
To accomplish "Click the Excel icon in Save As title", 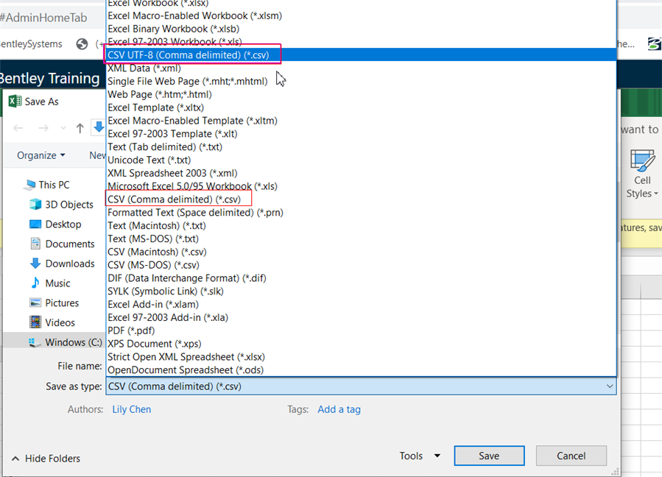I will pyautogui.click(x=15, y=102).
